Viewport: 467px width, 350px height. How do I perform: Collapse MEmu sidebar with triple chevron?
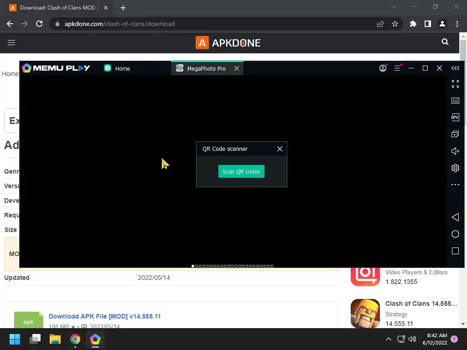coord(455,68)
